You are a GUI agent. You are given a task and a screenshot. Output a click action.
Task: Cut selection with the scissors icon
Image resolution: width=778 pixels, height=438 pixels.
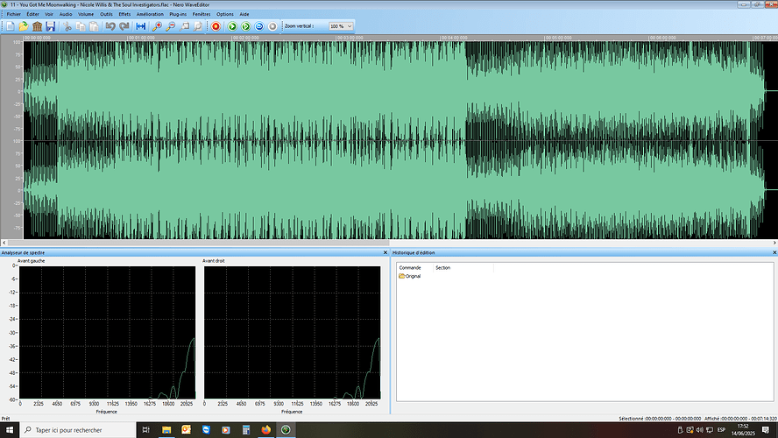tap(67, 26)
